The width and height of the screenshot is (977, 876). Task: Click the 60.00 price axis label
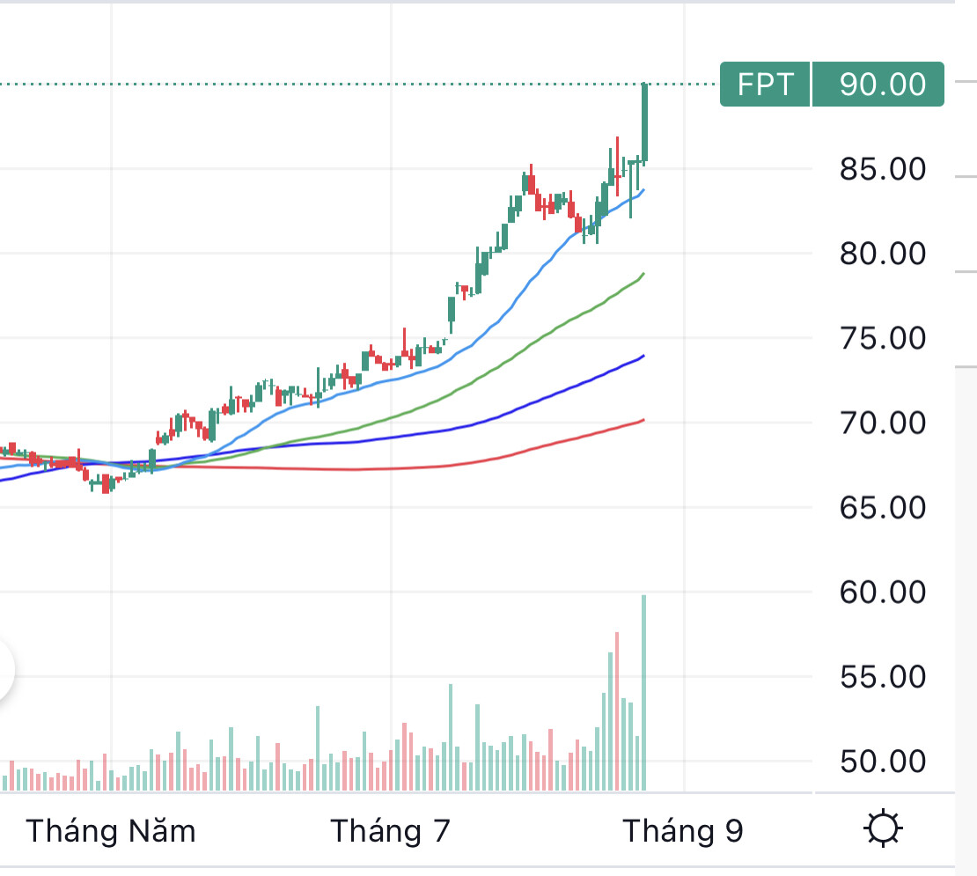click(x=883, y=592)
